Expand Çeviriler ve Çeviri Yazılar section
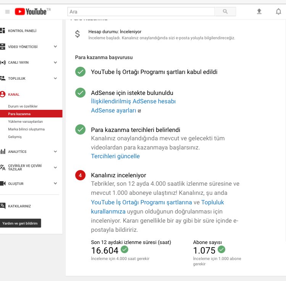This screenshot has height=281, width=286. click(55, 167)
